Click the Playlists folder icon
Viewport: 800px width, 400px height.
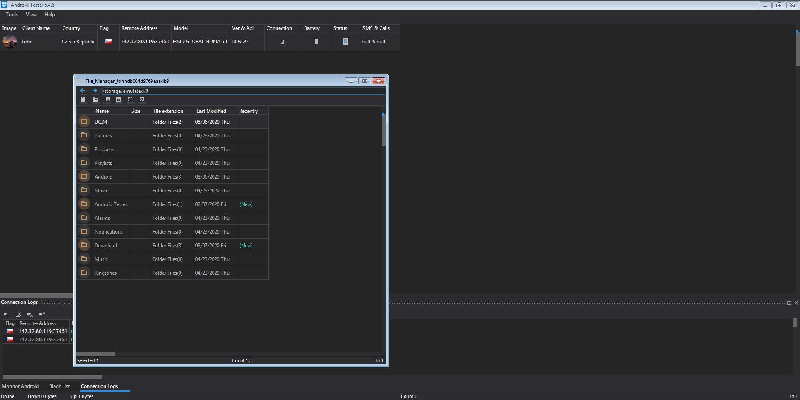coord(84,163)
